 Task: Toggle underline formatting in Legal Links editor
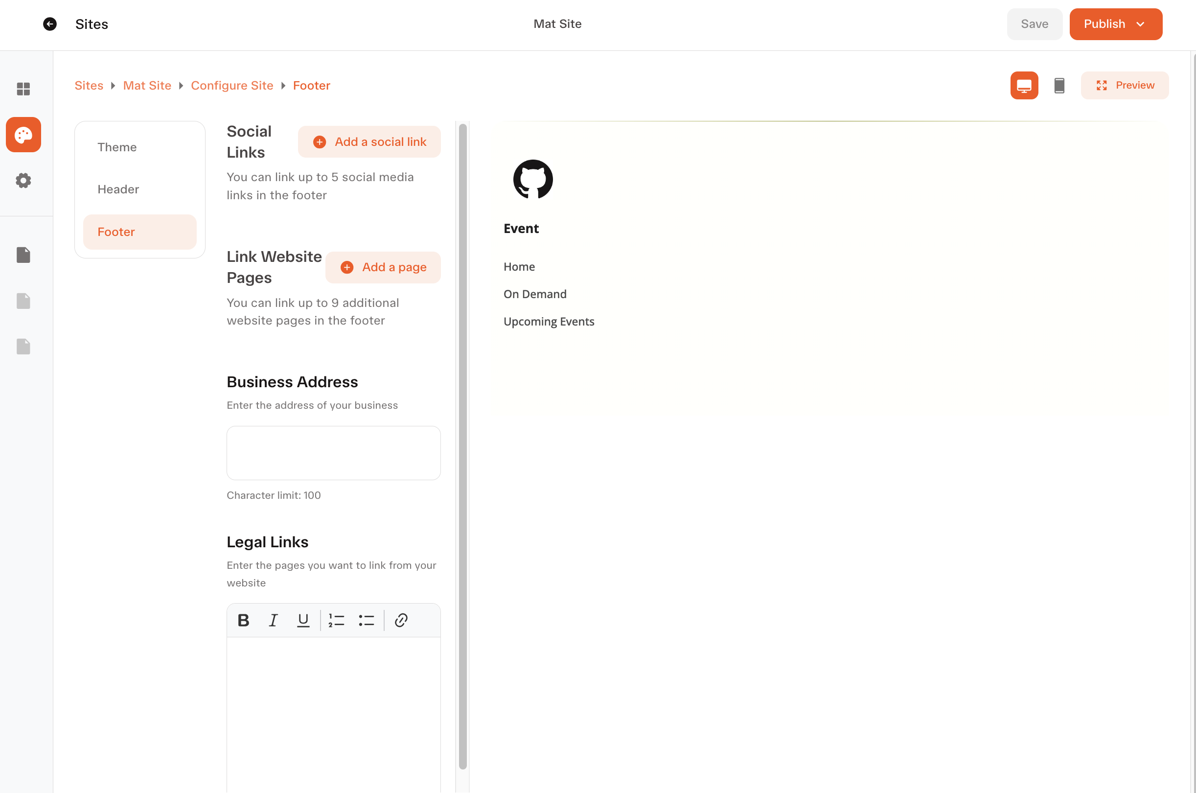tap(303, 620)
